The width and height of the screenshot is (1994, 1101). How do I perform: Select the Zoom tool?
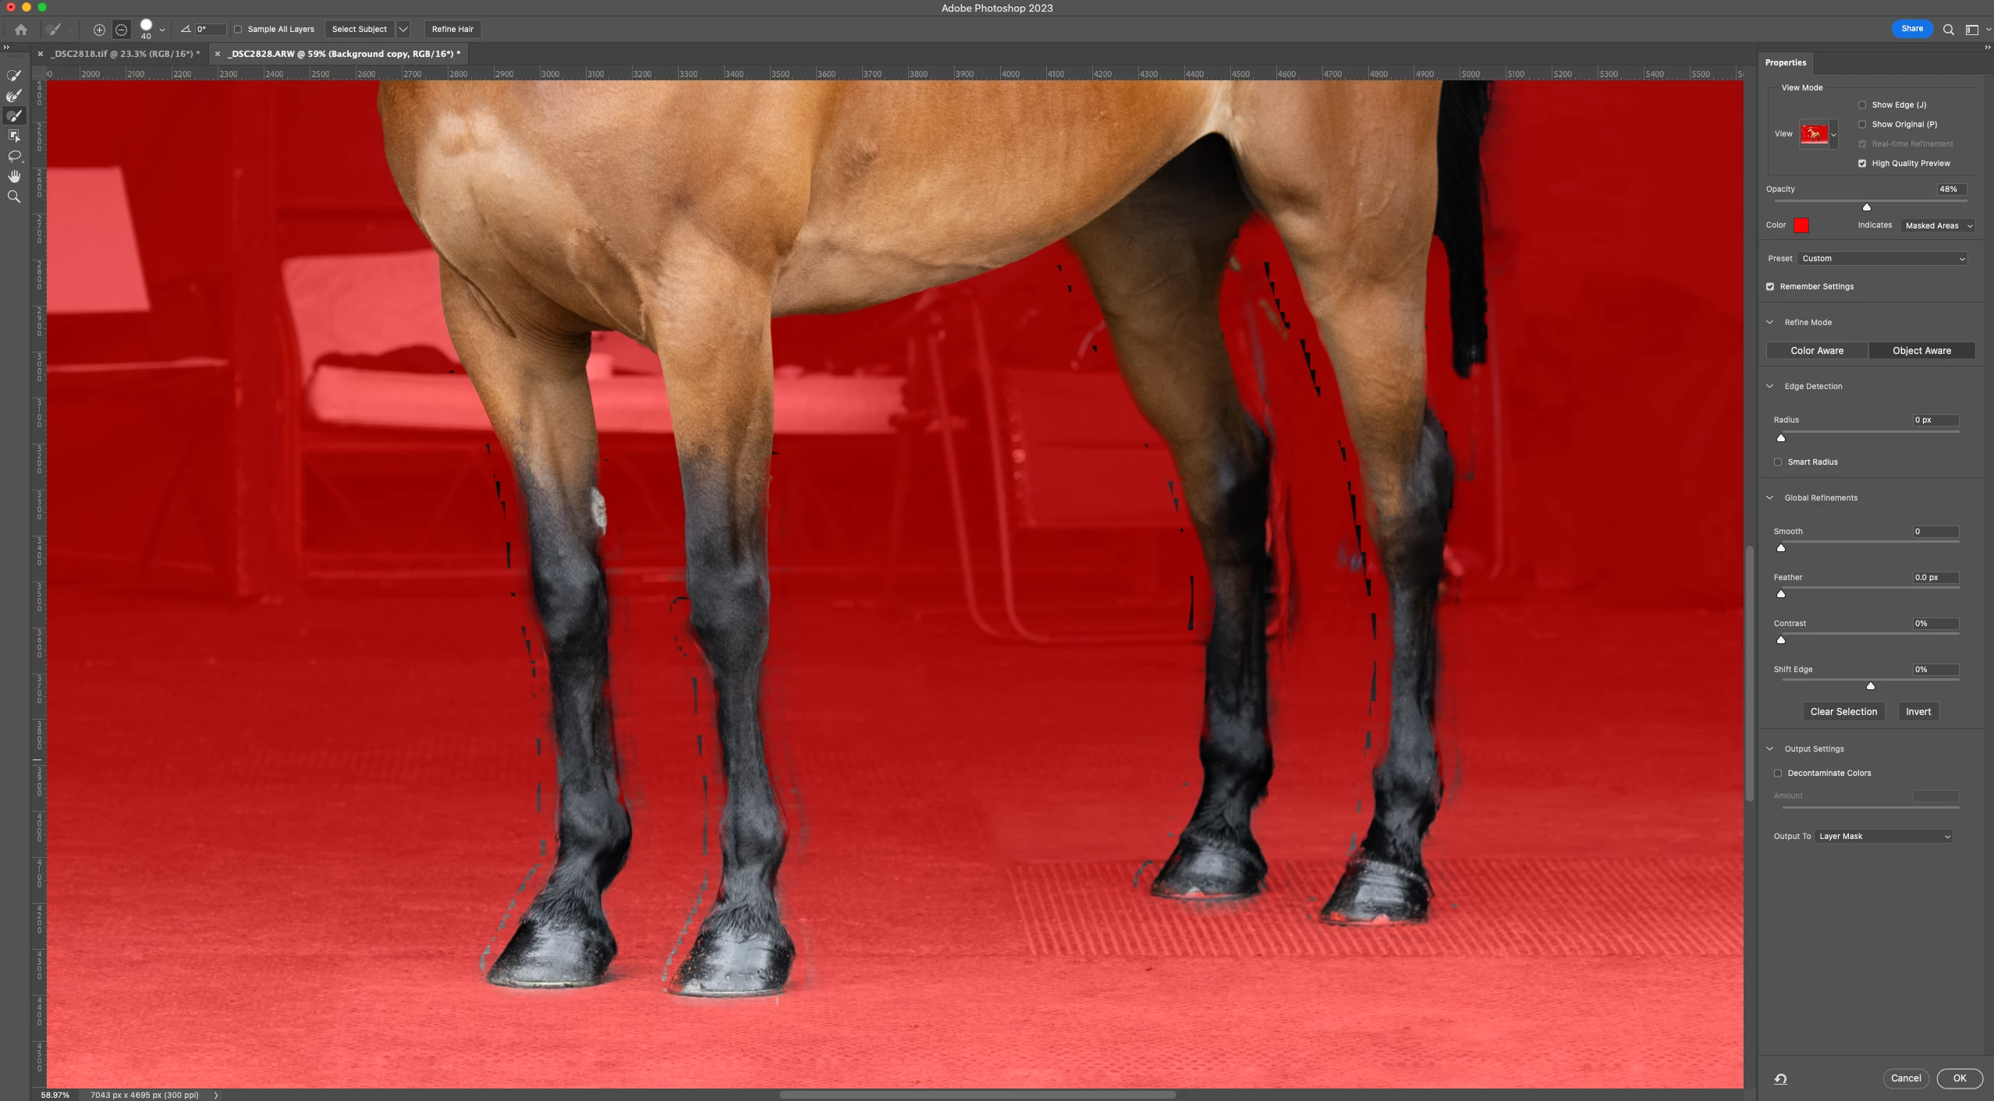click(14, 196)
